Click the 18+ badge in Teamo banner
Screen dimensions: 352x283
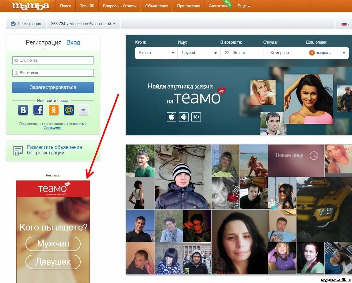196,117
